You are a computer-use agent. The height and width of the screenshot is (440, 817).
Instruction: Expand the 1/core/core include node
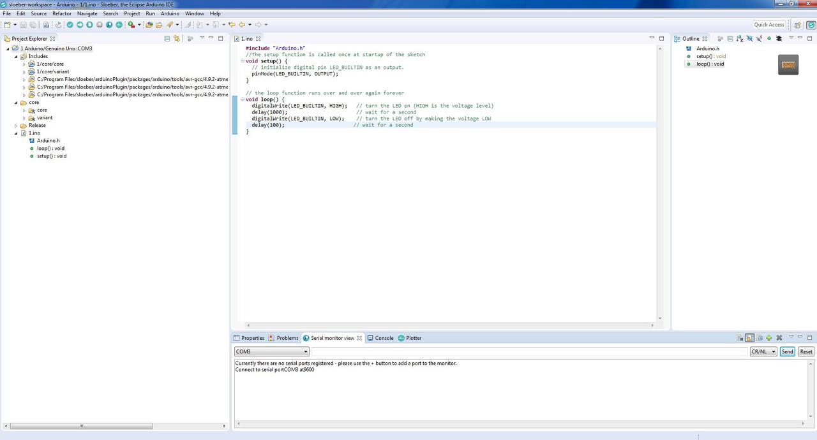(24, 64)
